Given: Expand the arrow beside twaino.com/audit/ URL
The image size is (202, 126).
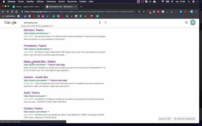Looking at the screenshot, I should point(46,96).
